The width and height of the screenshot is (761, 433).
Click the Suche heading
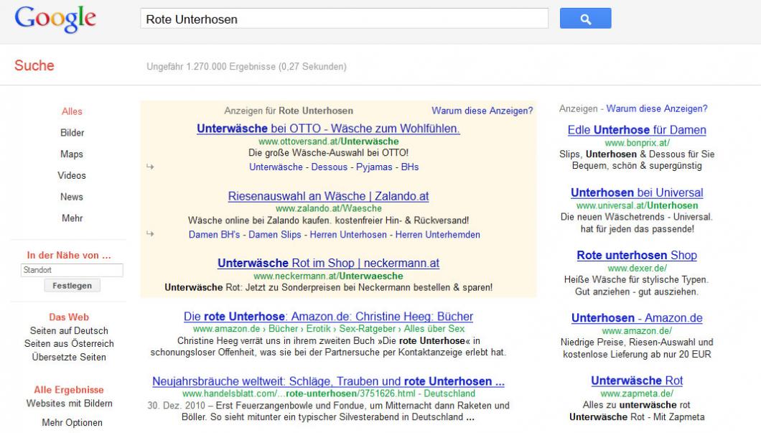coord(34,65)
